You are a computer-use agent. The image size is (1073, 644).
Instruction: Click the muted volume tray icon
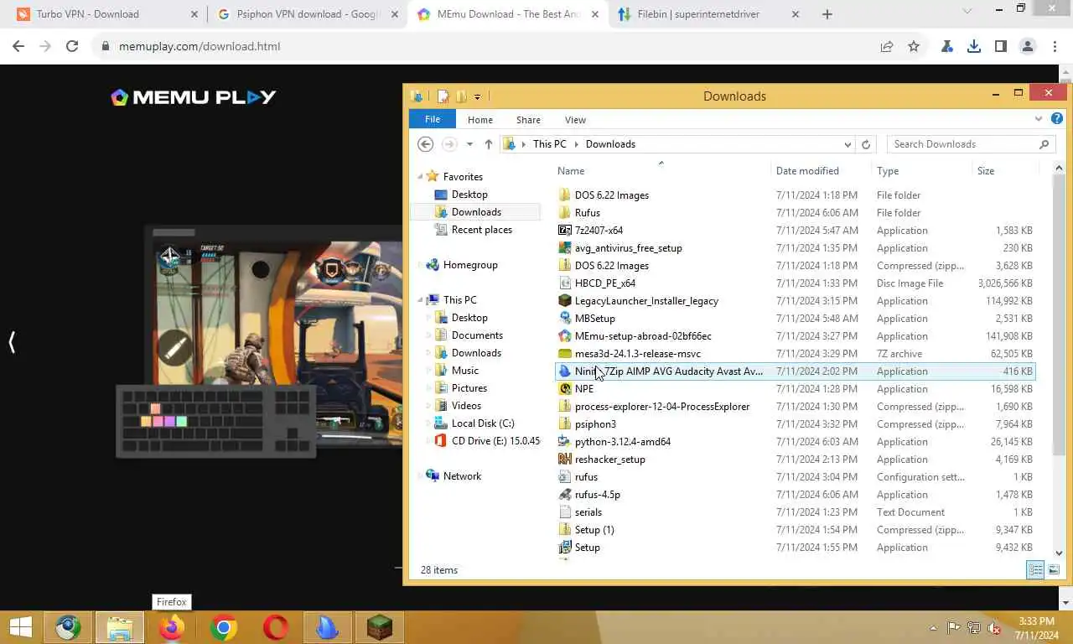pyautogui.click(x=993, y=628)
